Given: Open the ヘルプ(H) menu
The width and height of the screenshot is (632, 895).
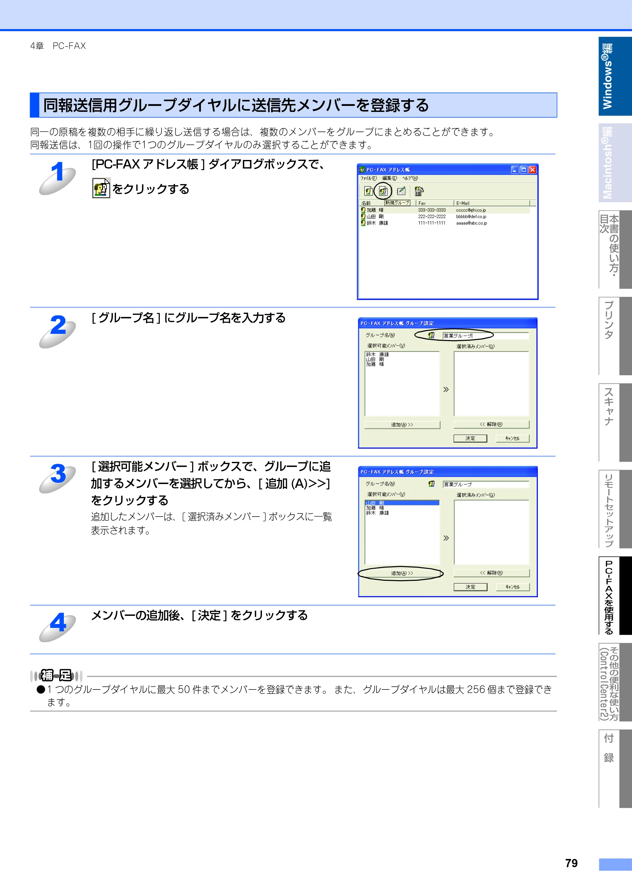Looking at the screenshot, I should pyautogui.click(x=410, y=178).
